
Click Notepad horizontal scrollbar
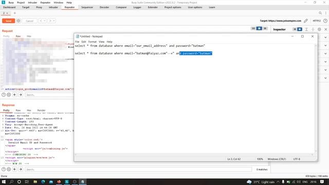coord(194,154)
